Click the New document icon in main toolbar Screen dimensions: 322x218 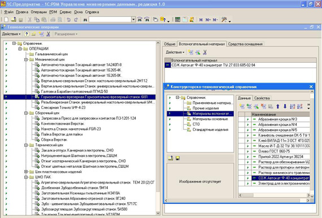pyautogui.click(x=6, y=20)
